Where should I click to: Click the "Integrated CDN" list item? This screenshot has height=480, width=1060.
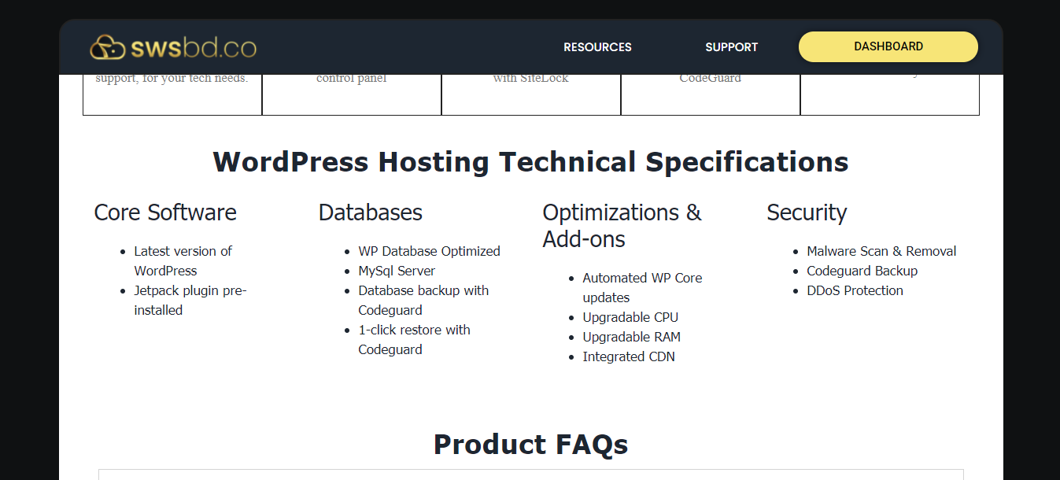click(628, 356)
